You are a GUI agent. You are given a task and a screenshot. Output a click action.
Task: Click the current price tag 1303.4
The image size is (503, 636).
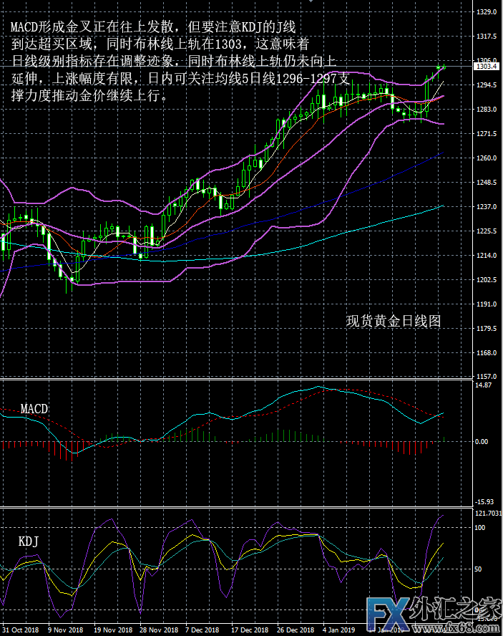coord(487,67)
